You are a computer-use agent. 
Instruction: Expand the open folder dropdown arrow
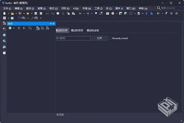pos(16,14)
